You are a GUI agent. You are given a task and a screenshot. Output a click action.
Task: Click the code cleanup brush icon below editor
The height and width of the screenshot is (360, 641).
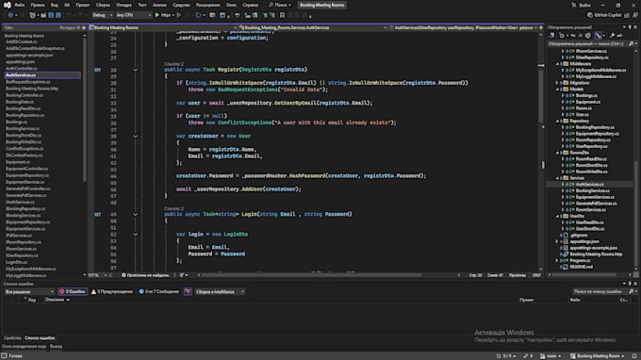tap(182, 275)
